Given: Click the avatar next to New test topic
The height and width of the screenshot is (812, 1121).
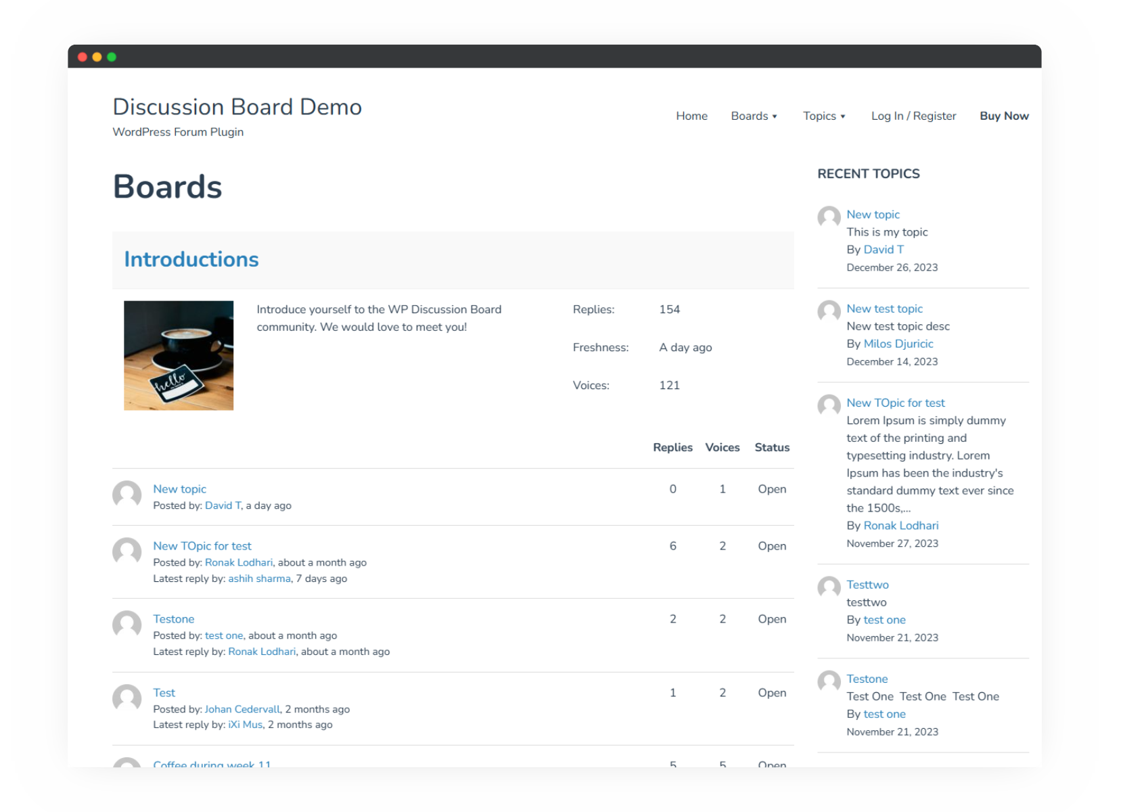Looking at the screenshot, I should 828,312.
